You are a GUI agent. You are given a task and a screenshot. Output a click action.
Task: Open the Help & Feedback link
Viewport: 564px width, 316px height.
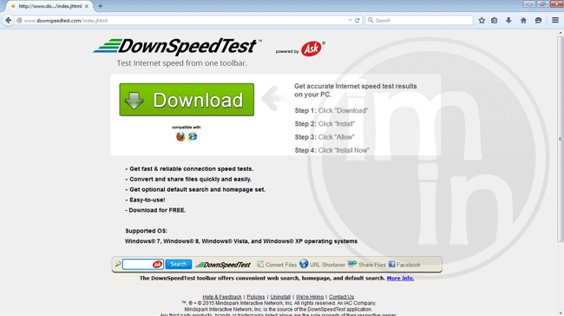(x=222, y=297)
